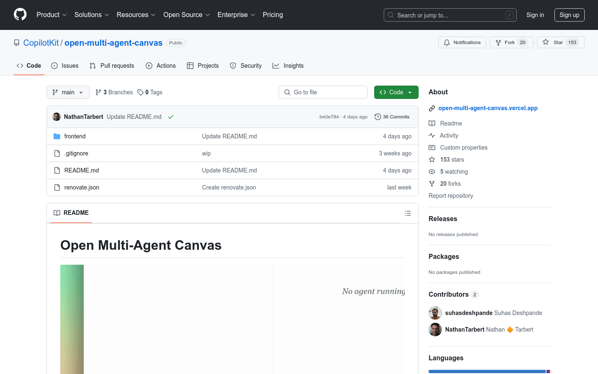598x374 pixels.
Task: Open README outline list icon
Action: (407, 213)
